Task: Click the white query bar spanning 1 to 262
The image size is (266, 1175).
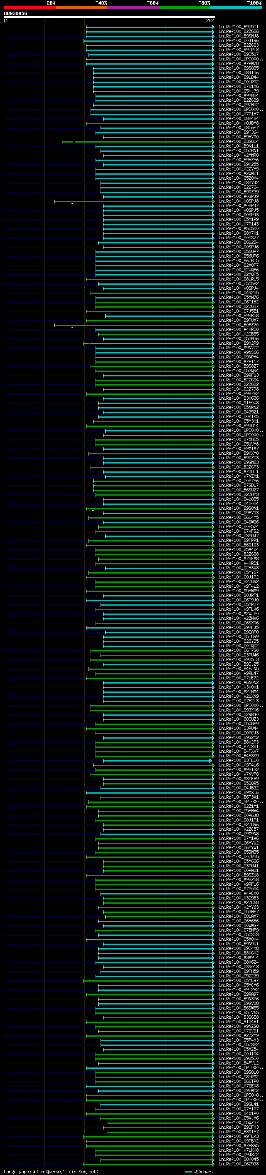Action: pyautogui.click(x=109, y=18)
